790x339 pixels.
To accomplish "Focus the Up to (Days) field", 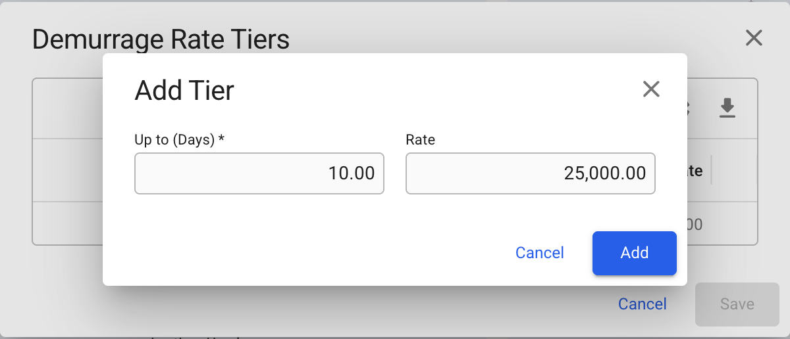I will click(x=259, y=173).
